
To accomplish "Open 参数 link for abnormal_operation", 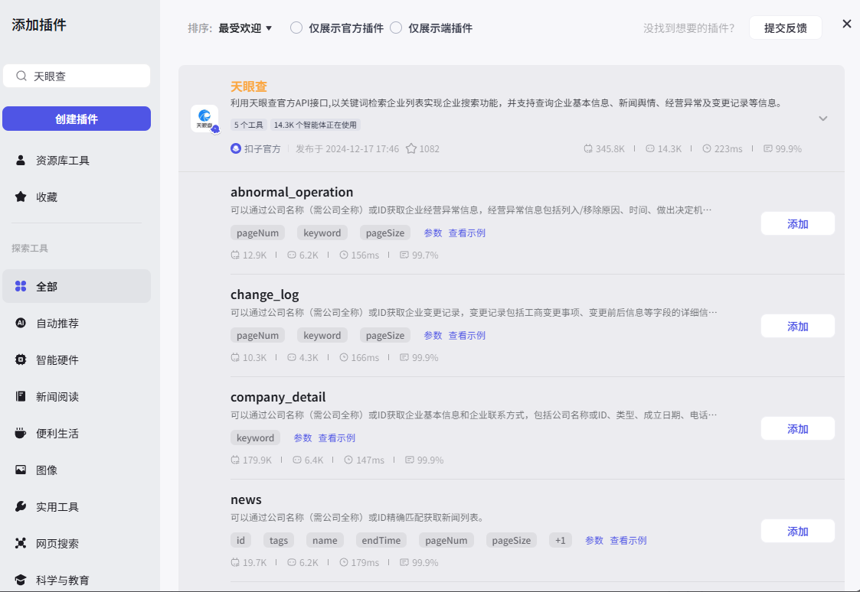I will 433,233.
